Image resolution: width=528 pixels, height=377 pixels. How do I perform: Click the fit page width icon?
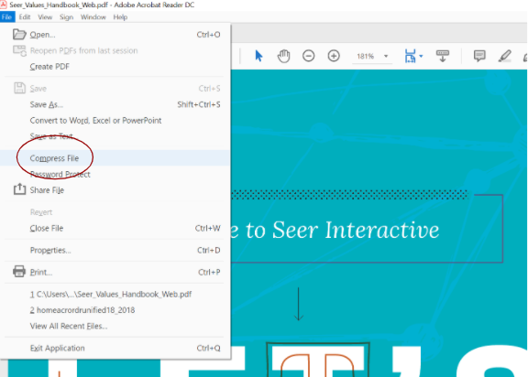coord(410,56)
